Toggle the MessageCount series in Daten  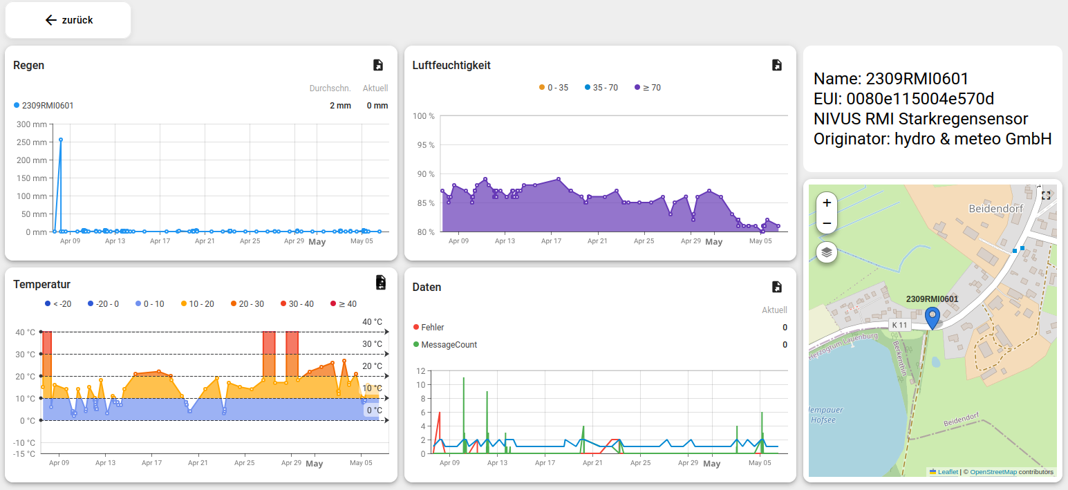click(x=444, y=345)
